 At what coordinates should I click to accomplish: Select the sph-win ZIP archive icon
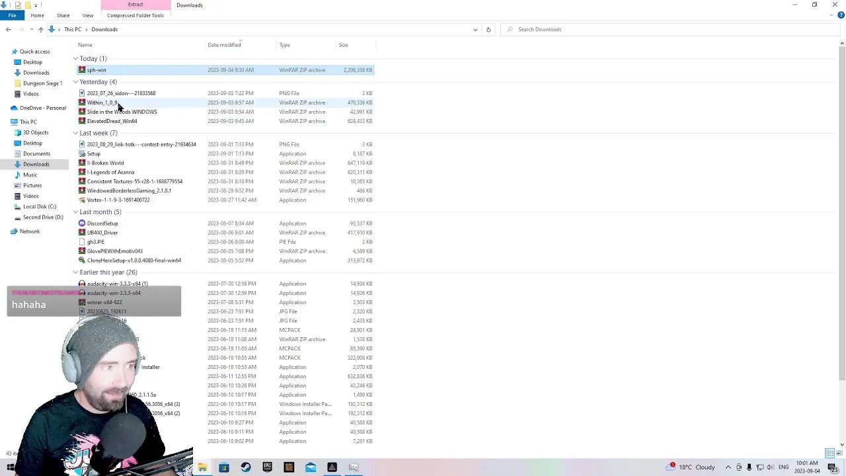click(82, 70)
